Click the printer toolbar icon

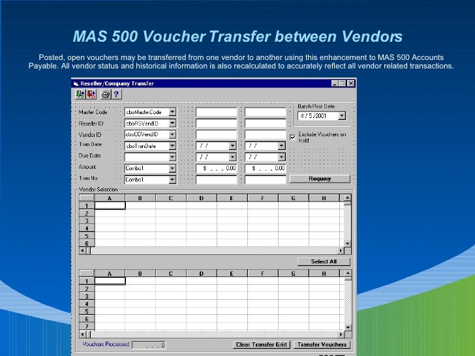click(x=106, y=95)
